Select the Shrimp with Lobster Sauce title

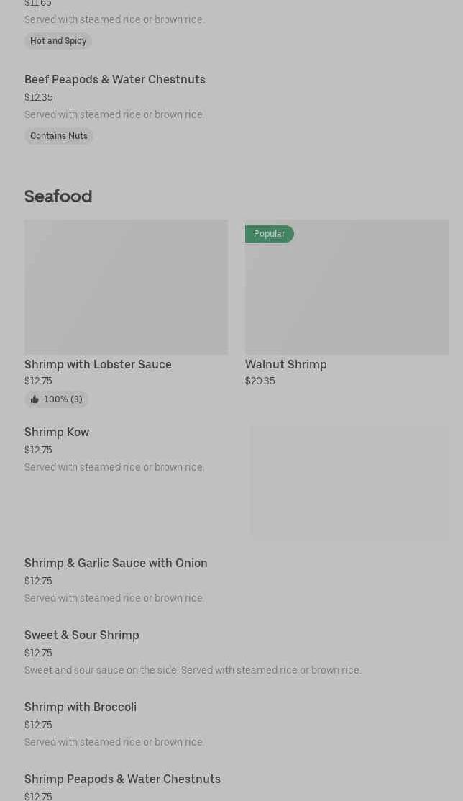[98, 364]
